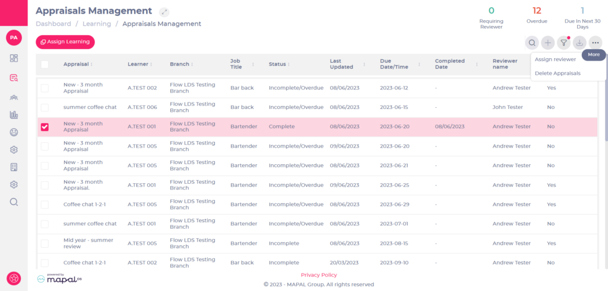Image resolution: width=608 pixels, height=291 pixels.
Task: Sort by the Appraisal column arrows
Action: [91, 64]
